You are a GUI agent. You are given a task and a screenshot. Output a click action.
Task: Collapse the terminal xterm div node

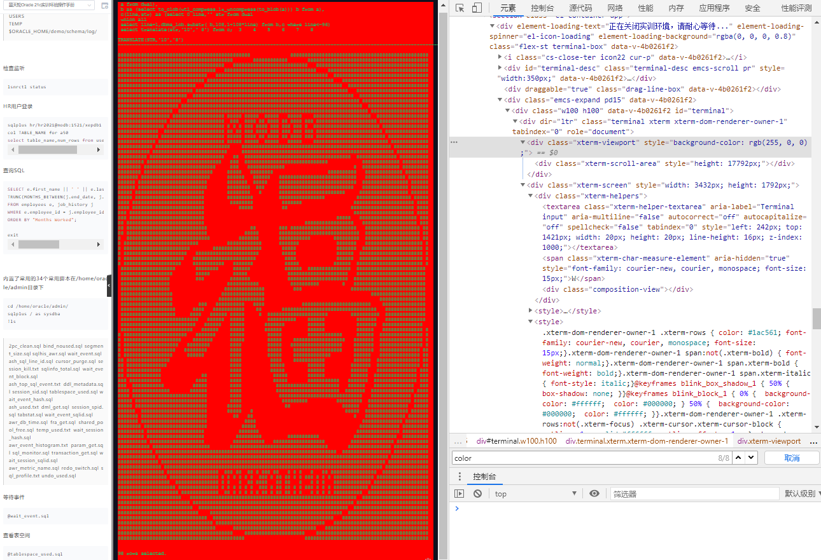(x=515, y=121)
